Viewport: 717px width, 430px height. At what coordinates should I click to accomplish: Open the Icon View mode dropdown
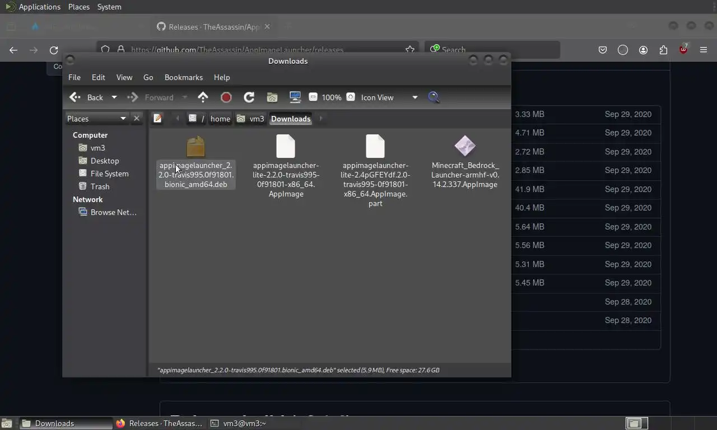tap(389, 97)
